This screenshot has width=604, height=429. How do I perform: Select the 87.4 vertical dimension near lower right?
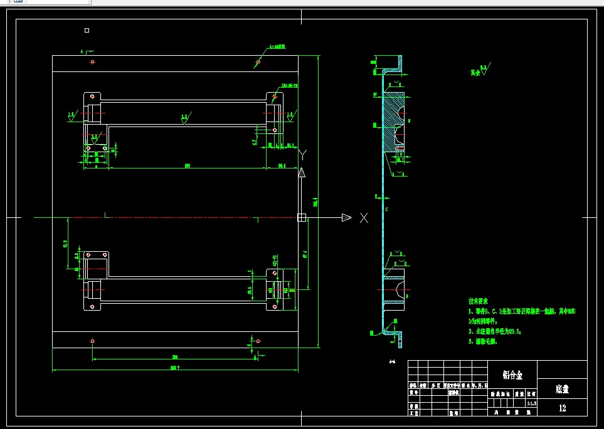305,254
